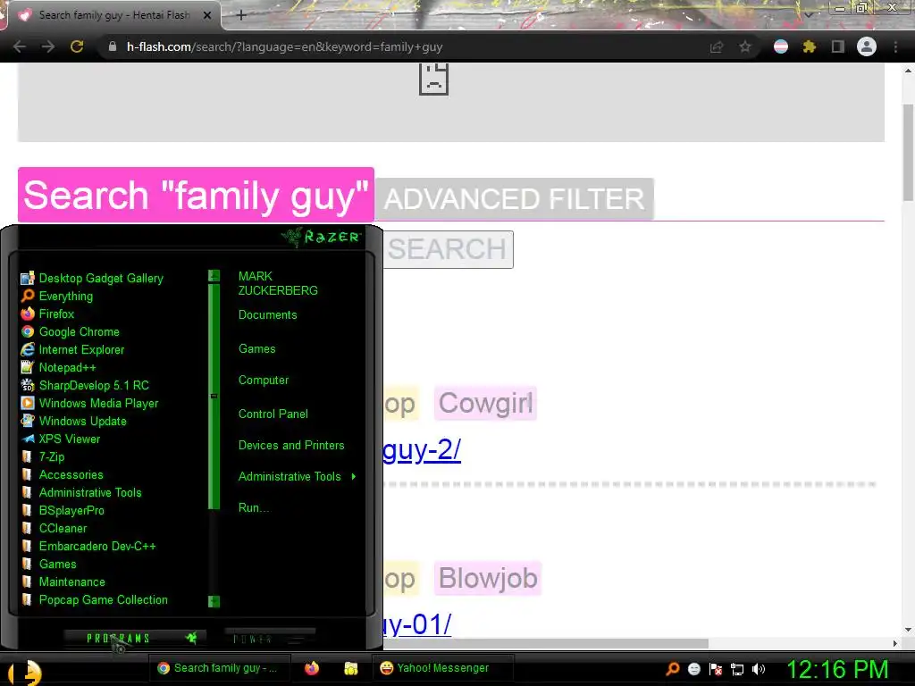Follow the guy-01/ hyperlink

pos(416,624)
